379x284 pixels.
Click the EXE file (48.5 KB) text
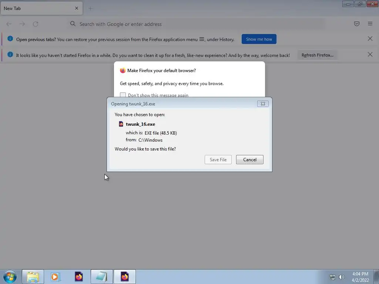click(161, 133)
